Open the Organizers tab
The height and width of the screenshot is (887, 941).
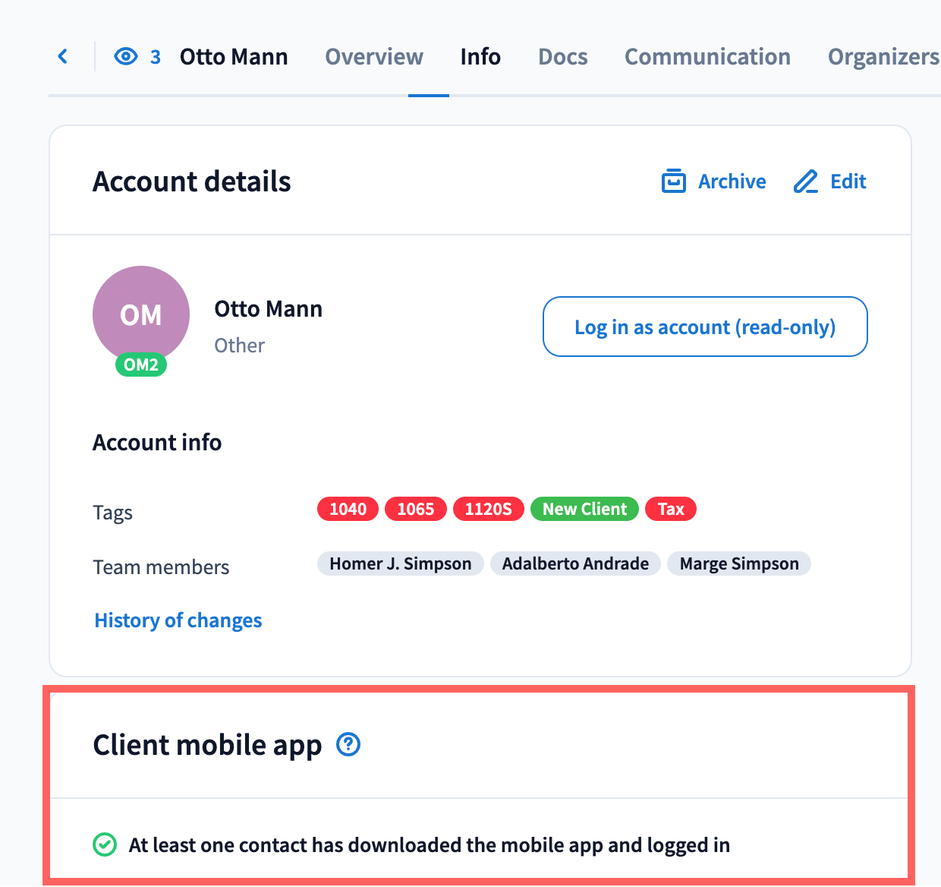click(883, 57)
